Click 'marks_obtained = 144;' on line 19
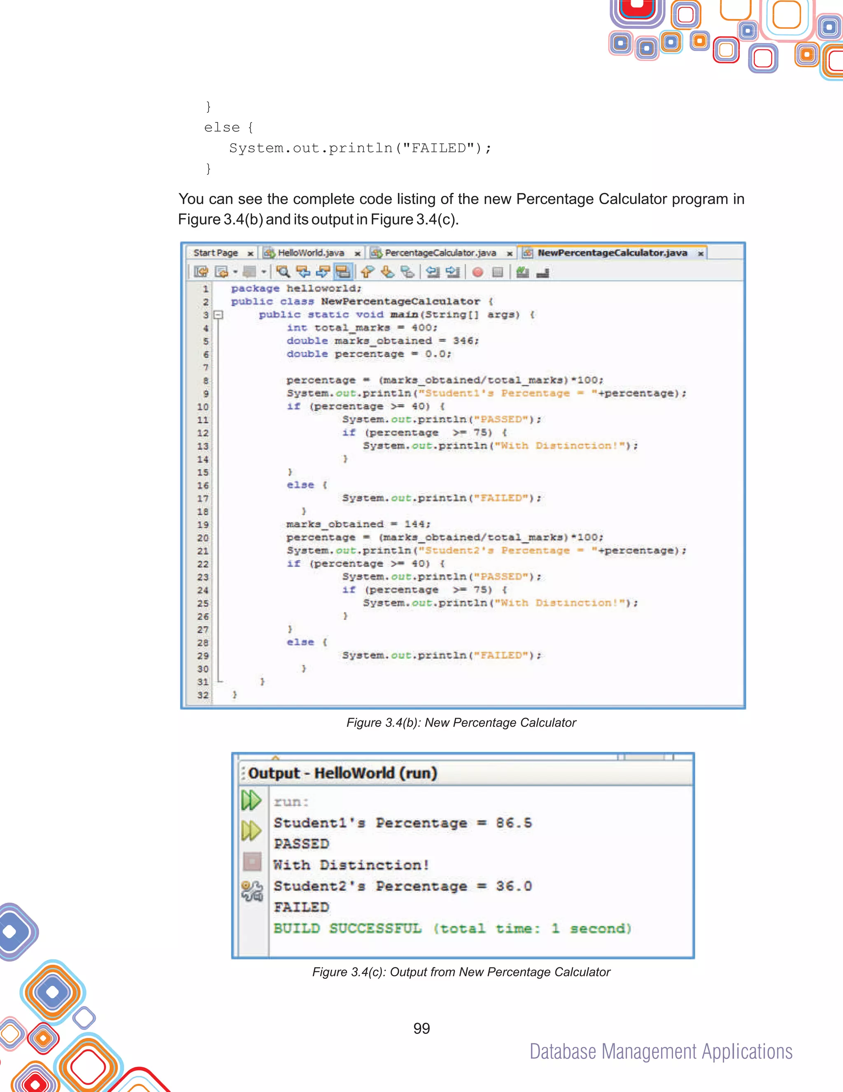 [359, 524]
